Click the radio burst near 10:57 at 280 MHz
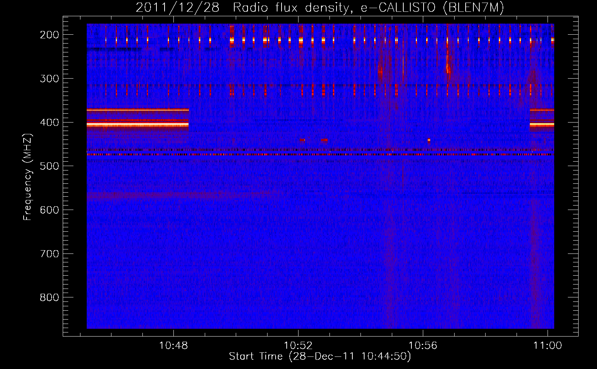 [x=448, y=65]
